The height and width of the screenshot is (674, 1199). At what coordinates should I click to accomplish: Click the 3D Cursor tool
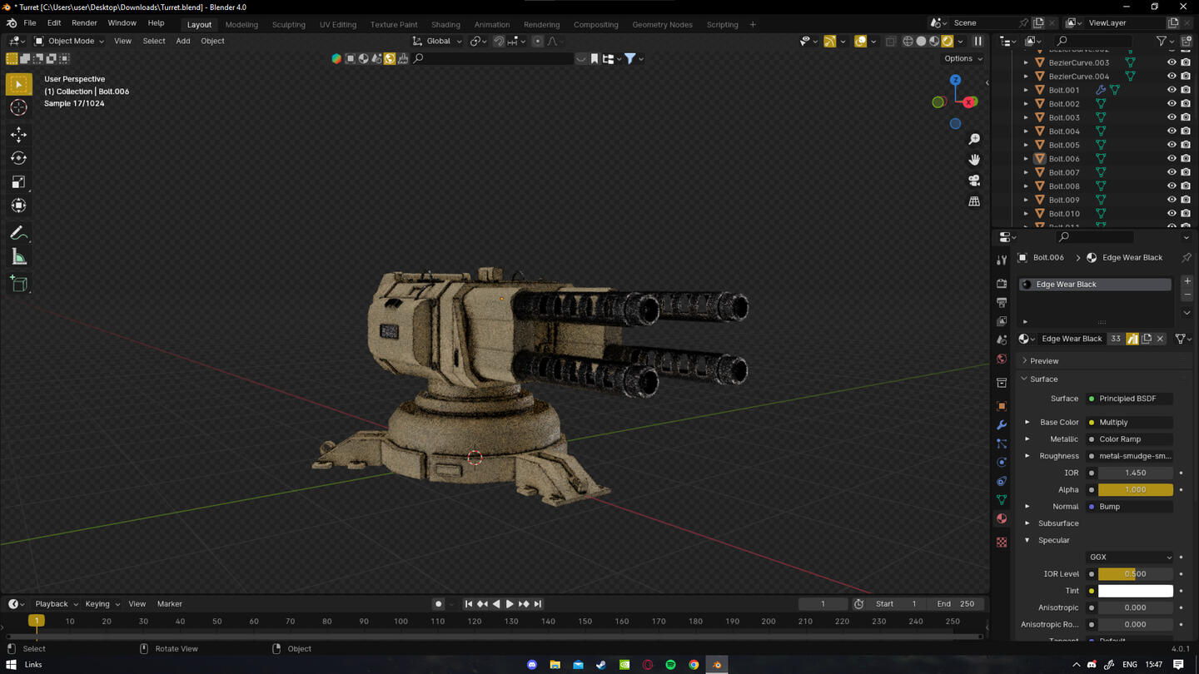pyautogui.click(x=18, y=107)
